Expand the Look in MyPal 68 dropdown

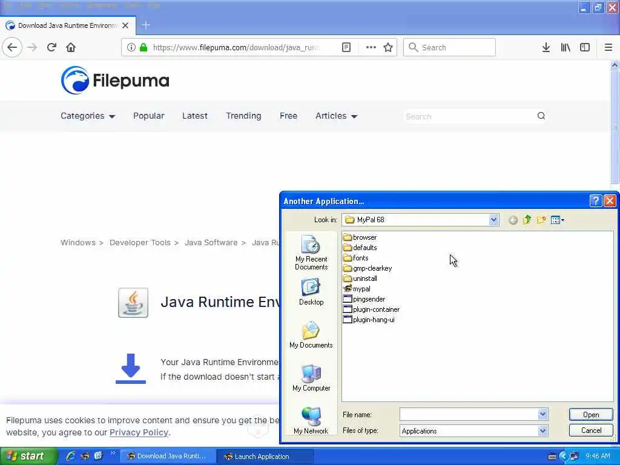pos(493,220)
